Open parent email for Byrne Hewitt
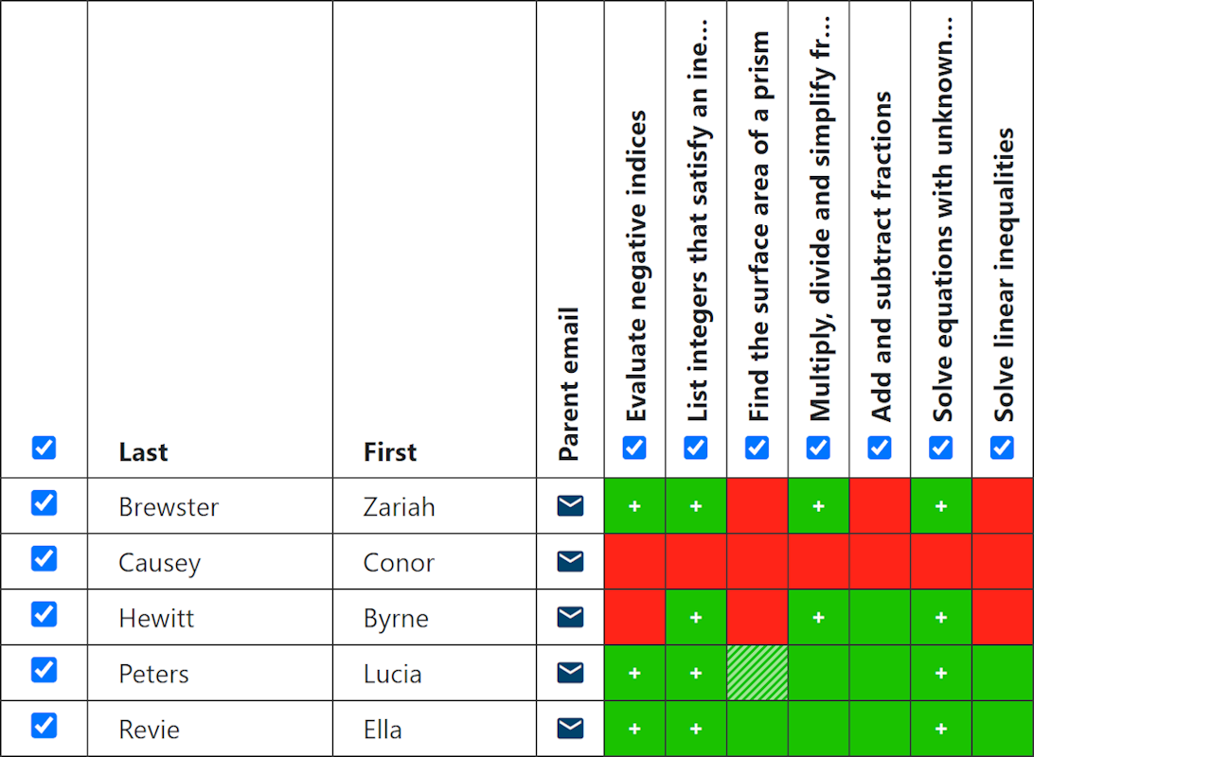Image resolution: width=1212 pixels, height=757 pixels. [x=569, y=617]
